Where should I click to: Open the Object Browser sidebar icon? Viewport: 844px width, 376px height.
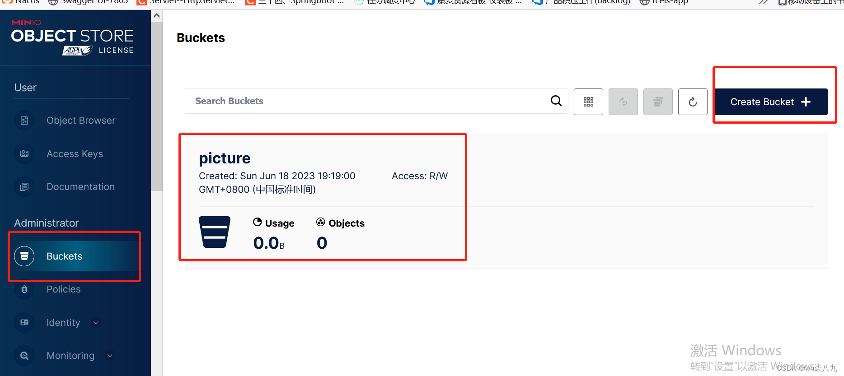24,121
